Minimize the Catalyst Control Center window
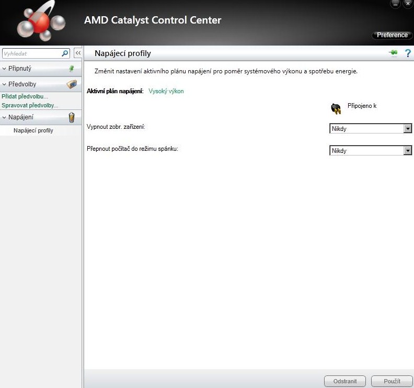This screenshot has width=414, height=388. 395,4
